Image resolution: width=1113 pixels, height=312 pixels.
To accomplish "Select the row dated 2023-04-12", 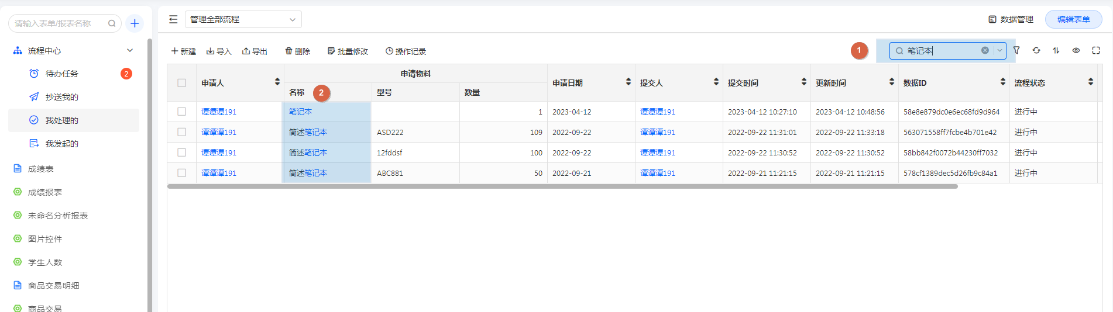I will (x=182, y=112).
